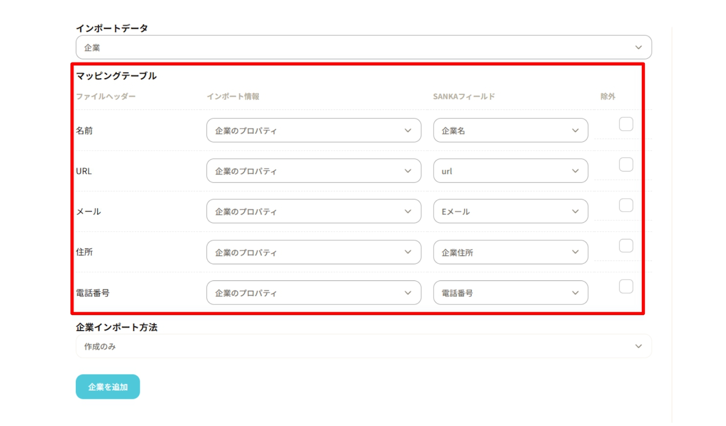The width and height of the screenshot is (726, 426).
Task: Expand the 企業住所 SANKA field dropdown
Action: (x=510, y=252)
